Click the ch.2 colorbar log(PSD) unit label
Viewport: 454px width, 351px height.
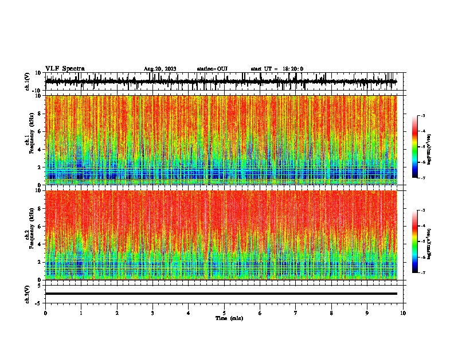[429, 244]
